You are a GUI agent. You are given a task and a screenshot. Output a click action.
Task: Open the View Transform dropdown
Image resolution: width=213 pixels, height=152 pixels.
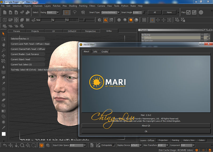(163, 145)
